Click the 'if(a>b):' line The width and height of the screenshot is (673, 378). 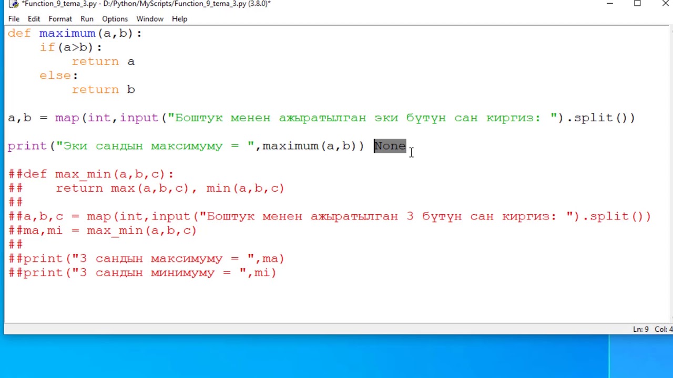coord(71,48)
